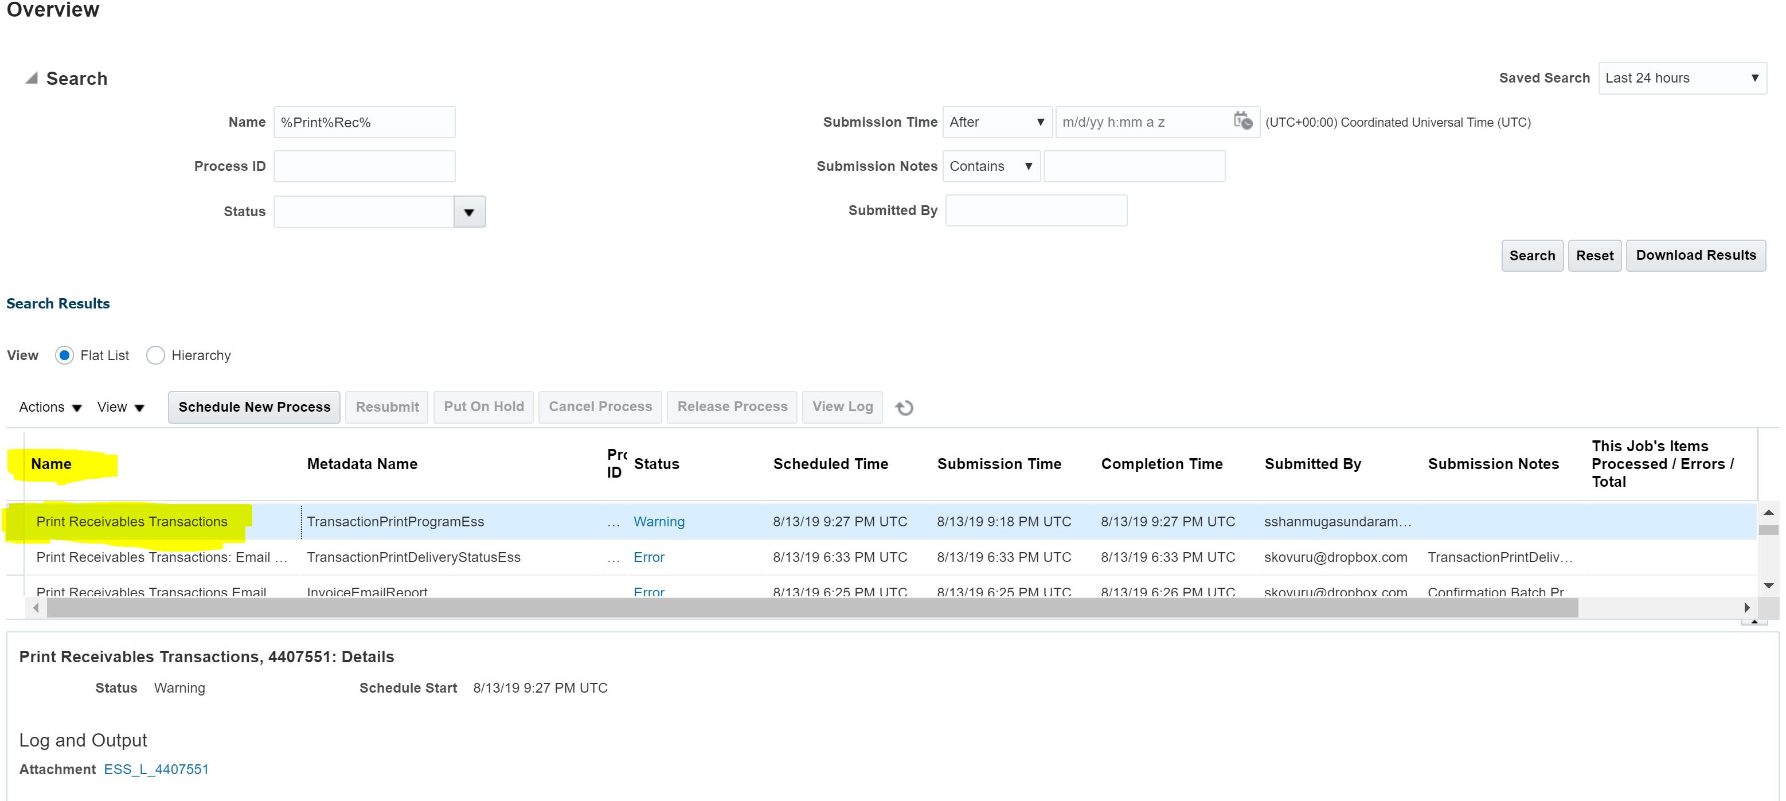Click the refresh icon next to View Log
The image size is (1786, 801).
click(904, 408)
